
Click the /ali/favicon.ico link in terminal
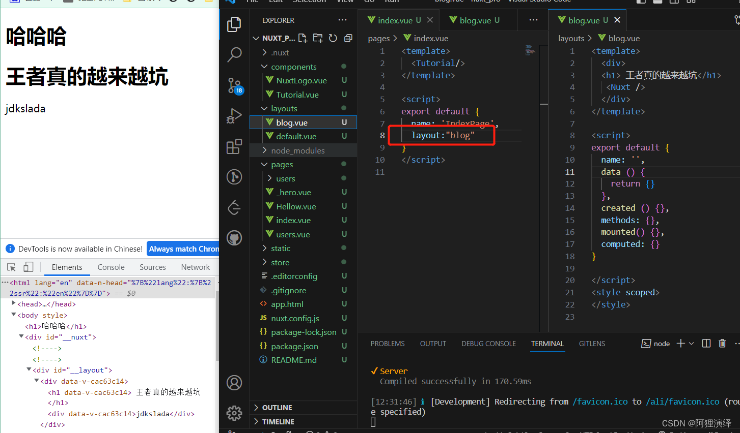[x=682, y=401]
